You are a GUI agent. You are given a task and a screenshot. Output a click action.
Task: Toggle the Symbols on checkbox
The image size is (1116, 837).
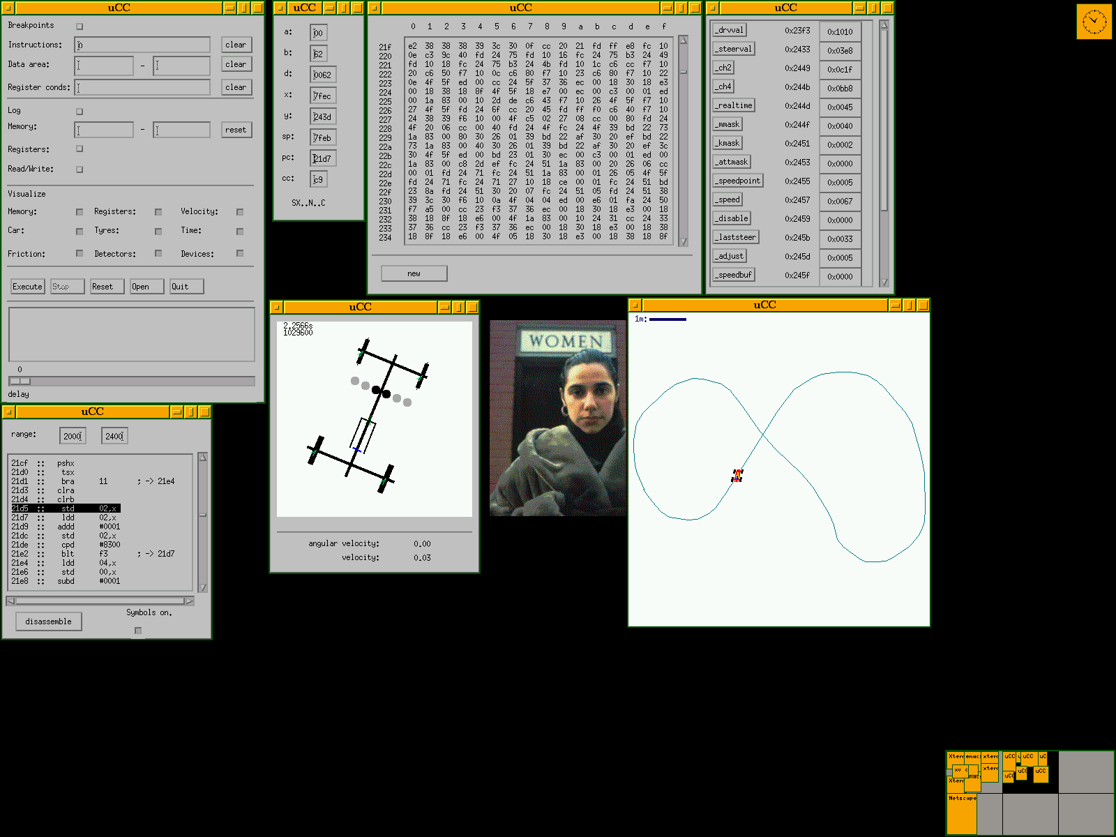click(138, 631)
